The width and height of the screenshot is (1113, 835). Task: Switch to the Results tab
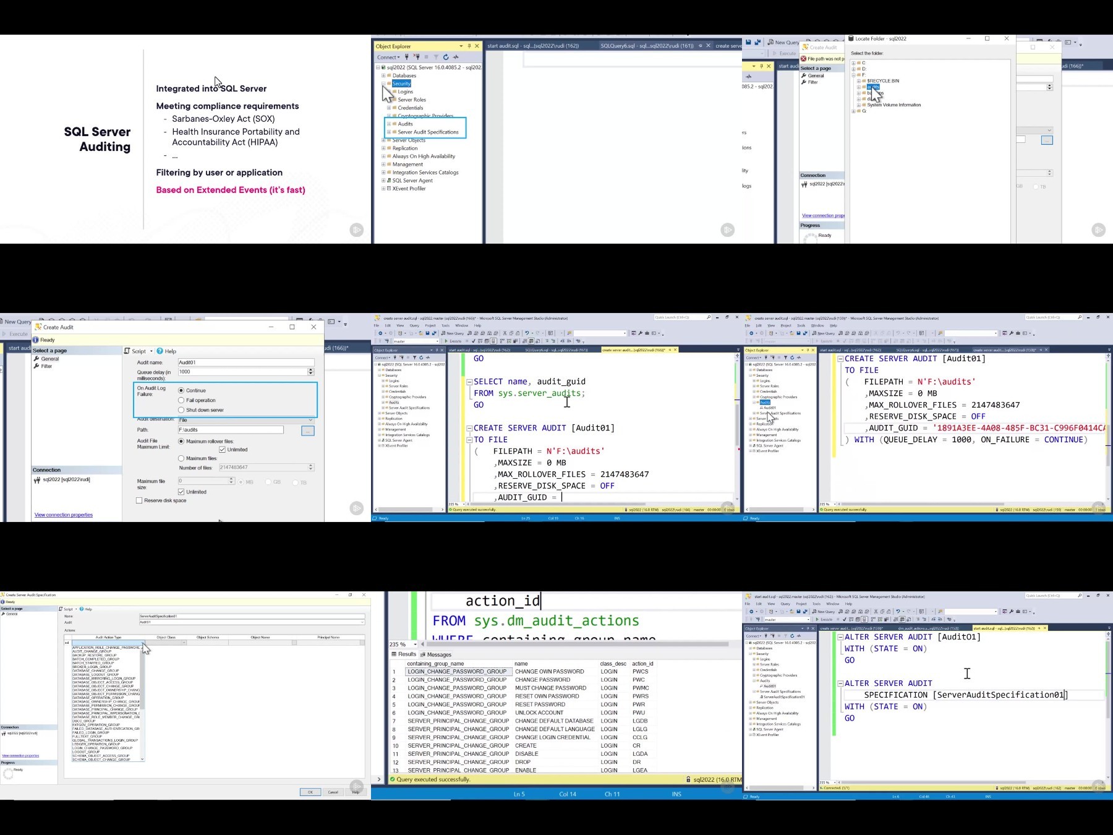[403, 654]
